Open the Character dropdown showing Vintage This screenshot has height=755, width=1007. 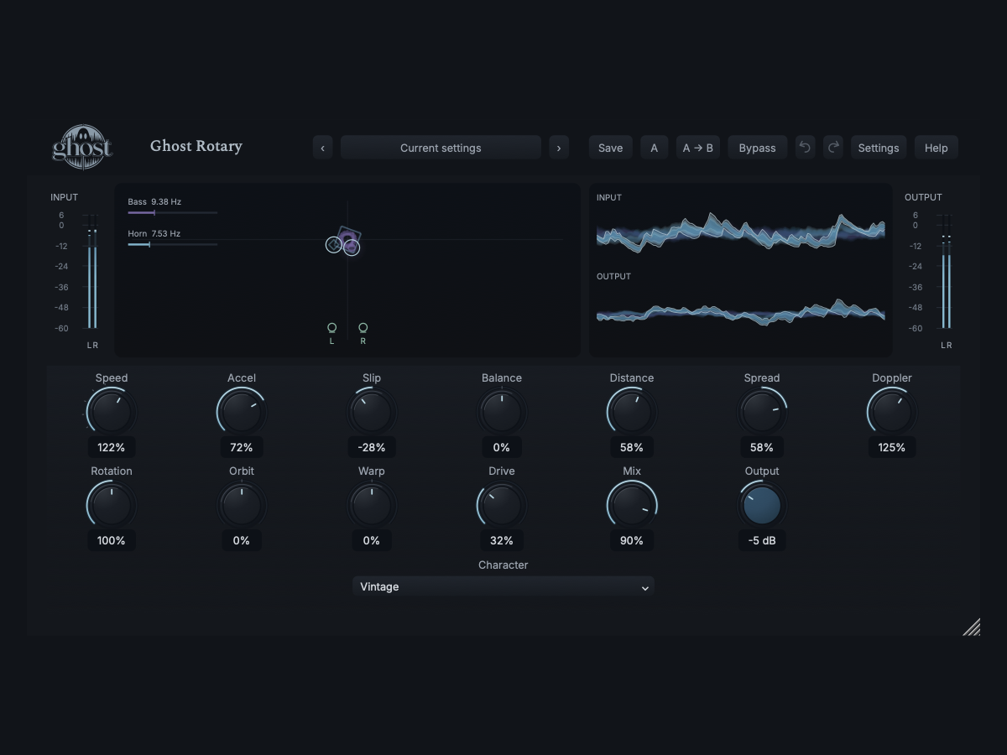pyautogui.click(x=503, y=586)
